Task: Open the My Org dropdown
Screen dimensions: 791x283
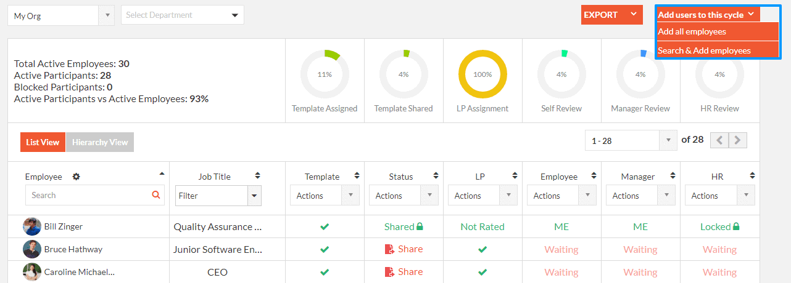Action: point(60,15)
